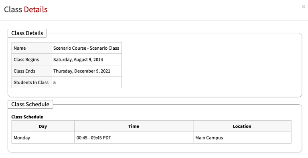Viewport: 308px width, 158px height.
Task: Click the Students In Class label
Action: tap(31, 82)
